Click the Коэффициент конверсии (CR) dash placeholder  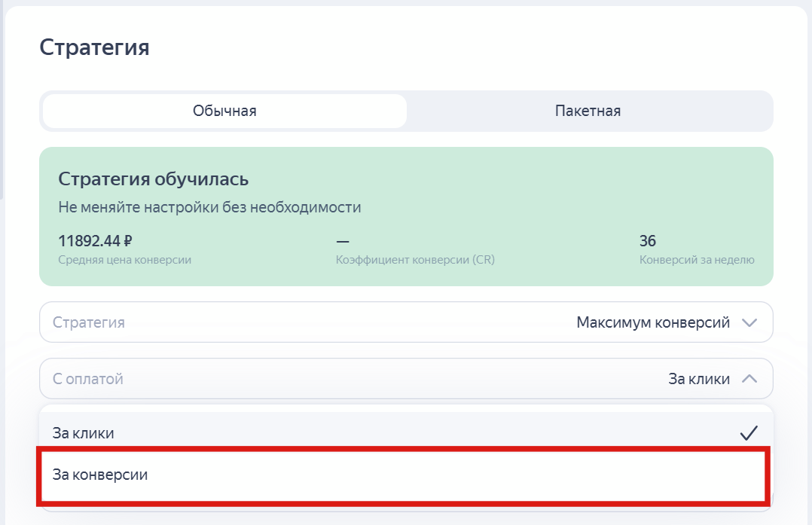pyautogui.click(x=341, y=240)
